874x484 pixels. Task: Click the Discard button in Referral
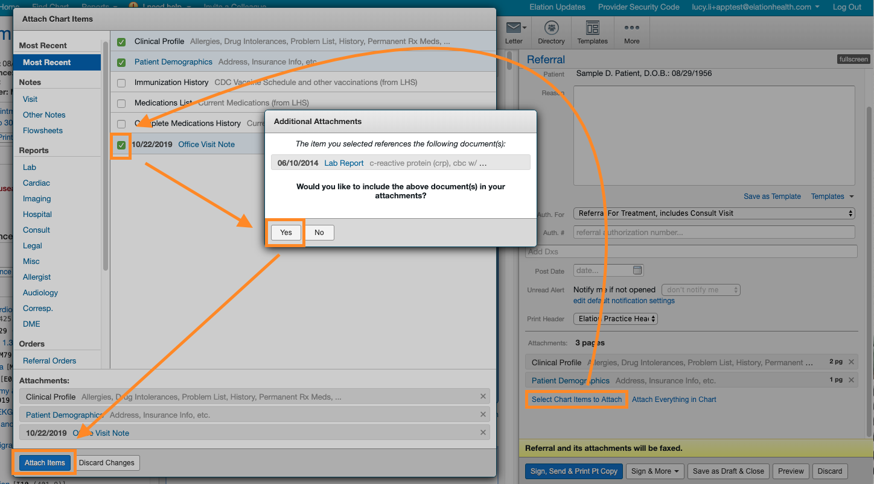coord(830,471)
